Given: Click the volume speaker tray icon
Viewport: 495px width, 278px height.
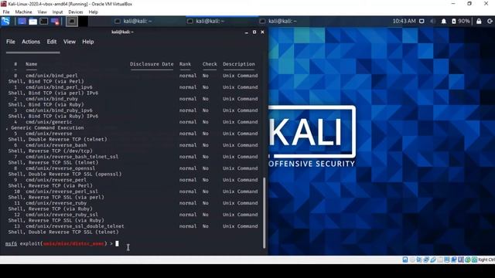Looking at the screenshot, I should tap(433, 21).
